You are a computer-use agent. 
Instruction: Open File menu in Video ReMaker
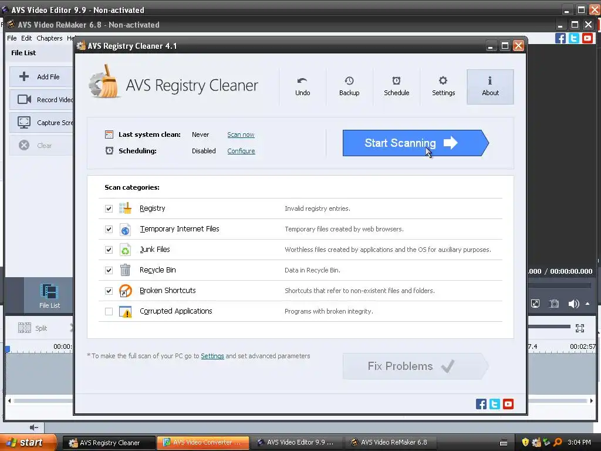(x=12, y=38)
